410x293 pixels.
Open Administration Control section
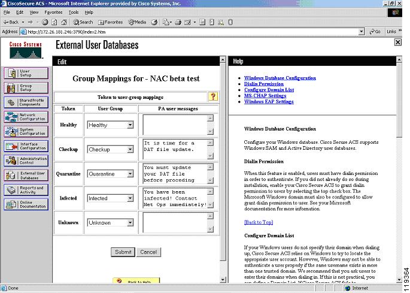click(26, 161)
